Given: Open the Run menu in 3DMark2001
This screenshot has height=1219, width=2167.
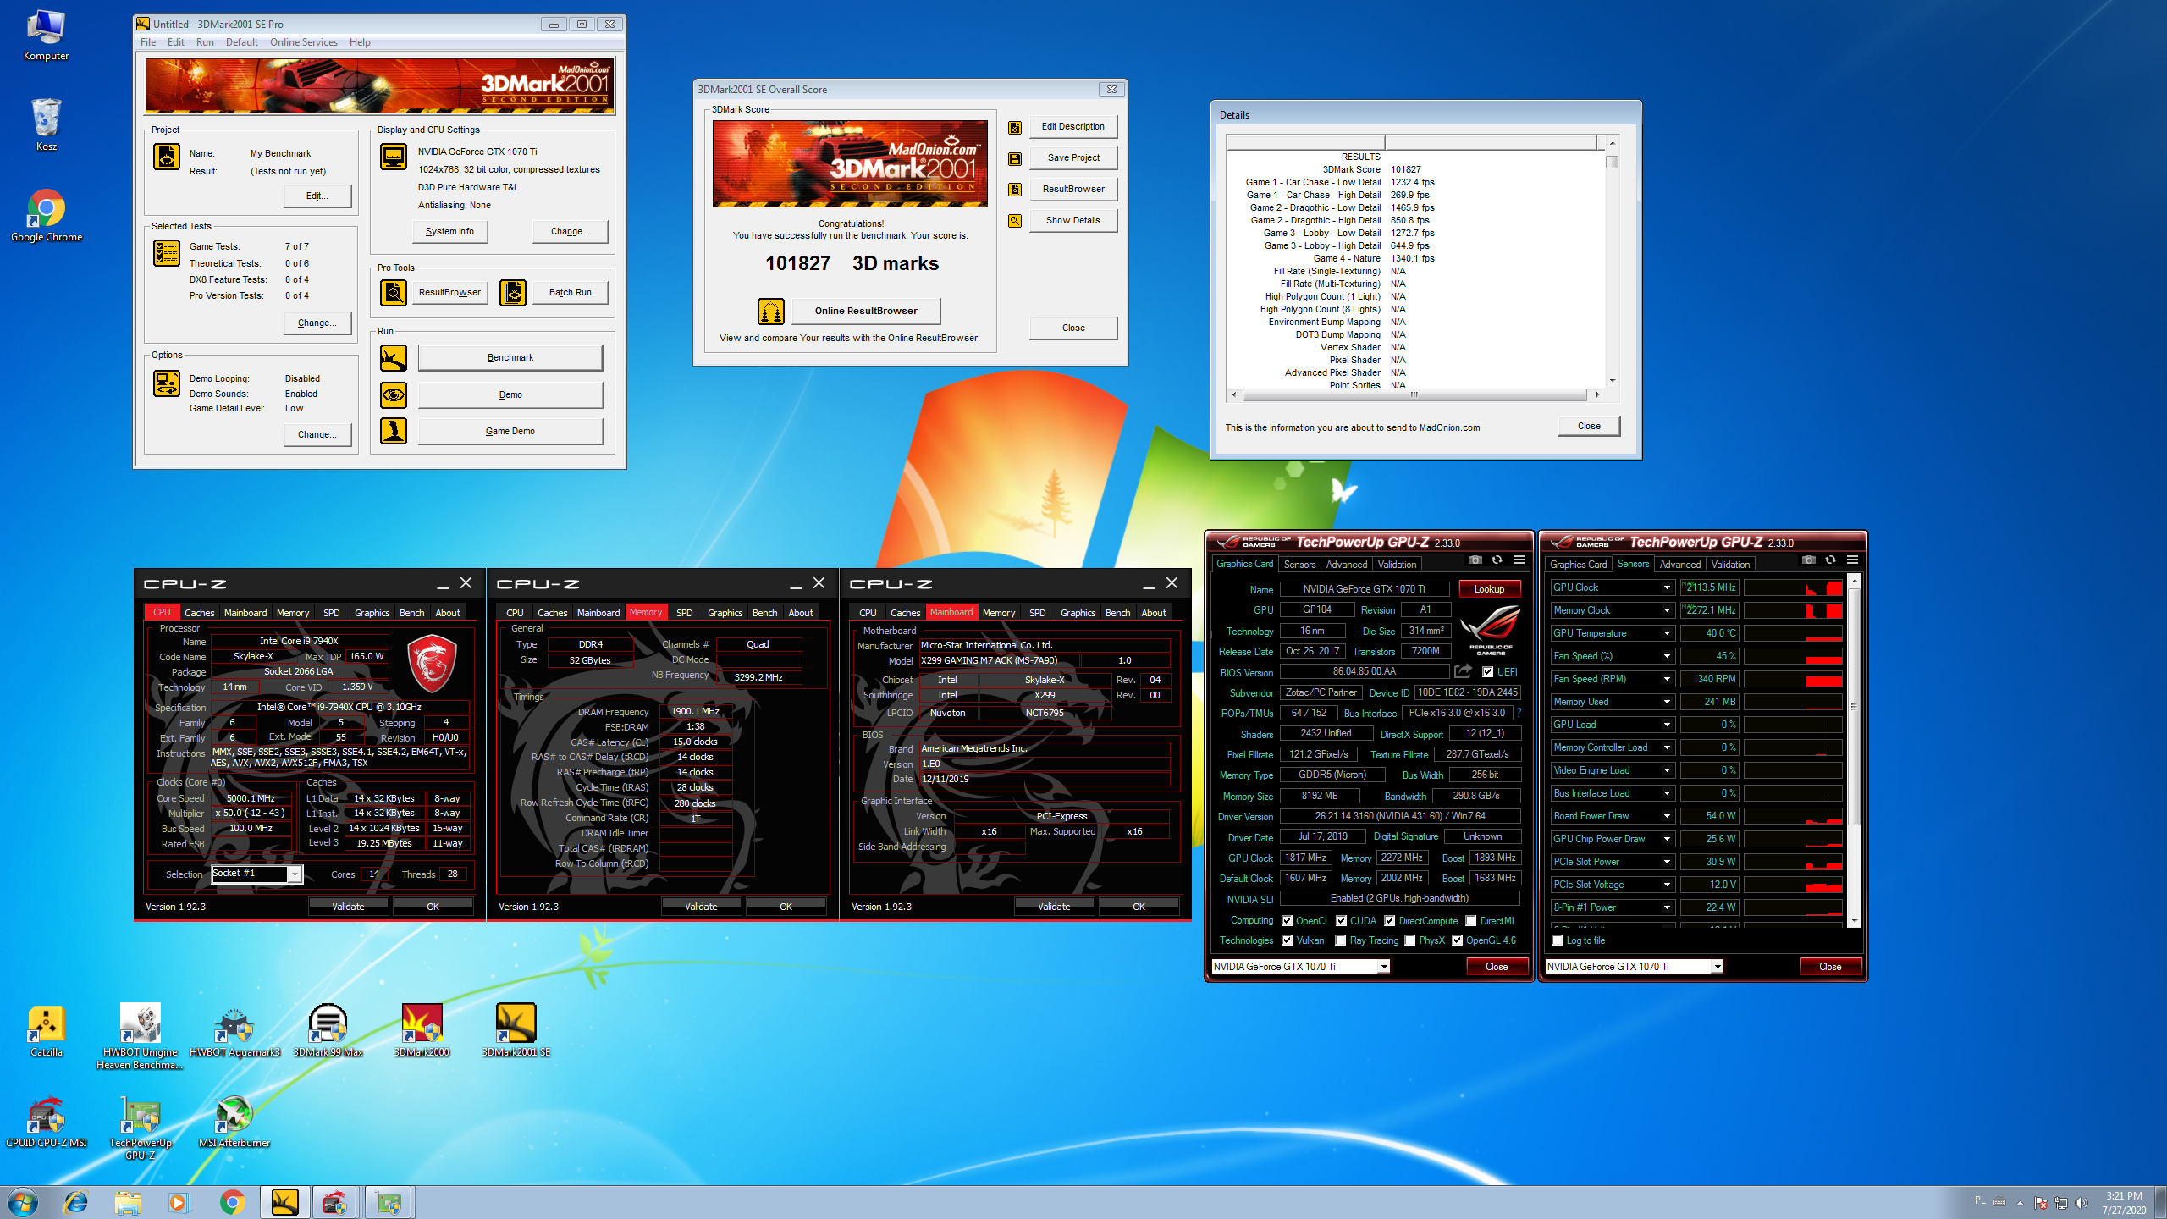Looking at the screenshot, I should point(205,42).
